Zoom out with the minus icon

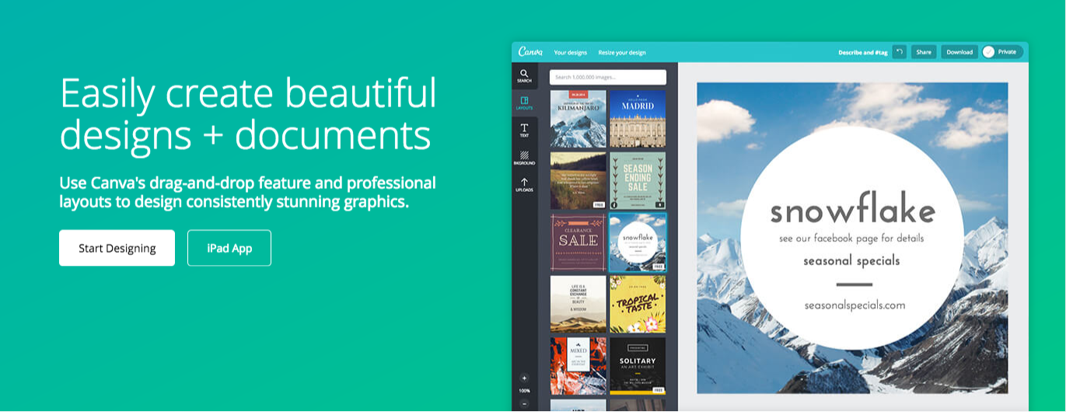point(524,404)
